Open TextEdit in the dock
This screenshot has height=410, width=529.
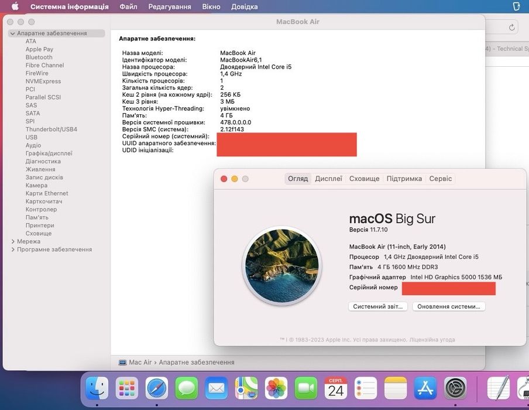click(x=499, y=388)
